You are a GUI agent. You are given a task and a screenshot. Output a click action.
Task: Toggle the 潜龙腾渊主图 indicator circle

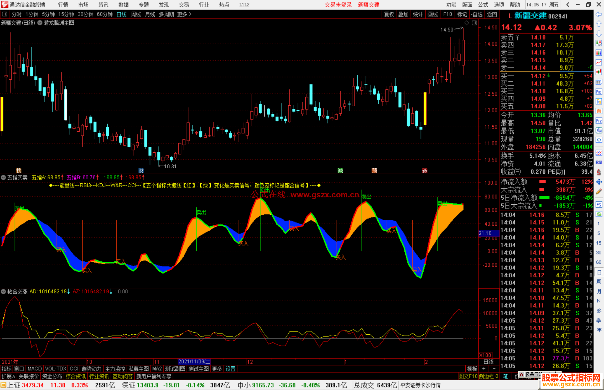point(40,23)
